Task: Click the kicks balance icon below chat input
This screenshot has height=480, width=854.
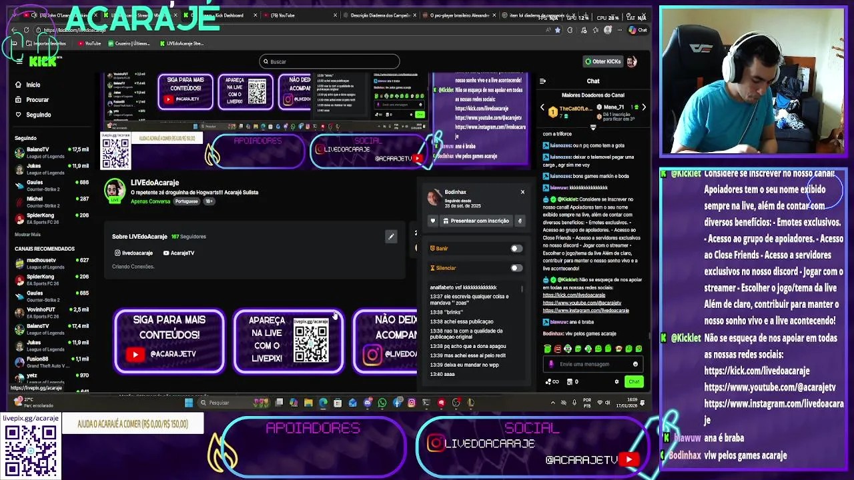Action: (552, 382)
